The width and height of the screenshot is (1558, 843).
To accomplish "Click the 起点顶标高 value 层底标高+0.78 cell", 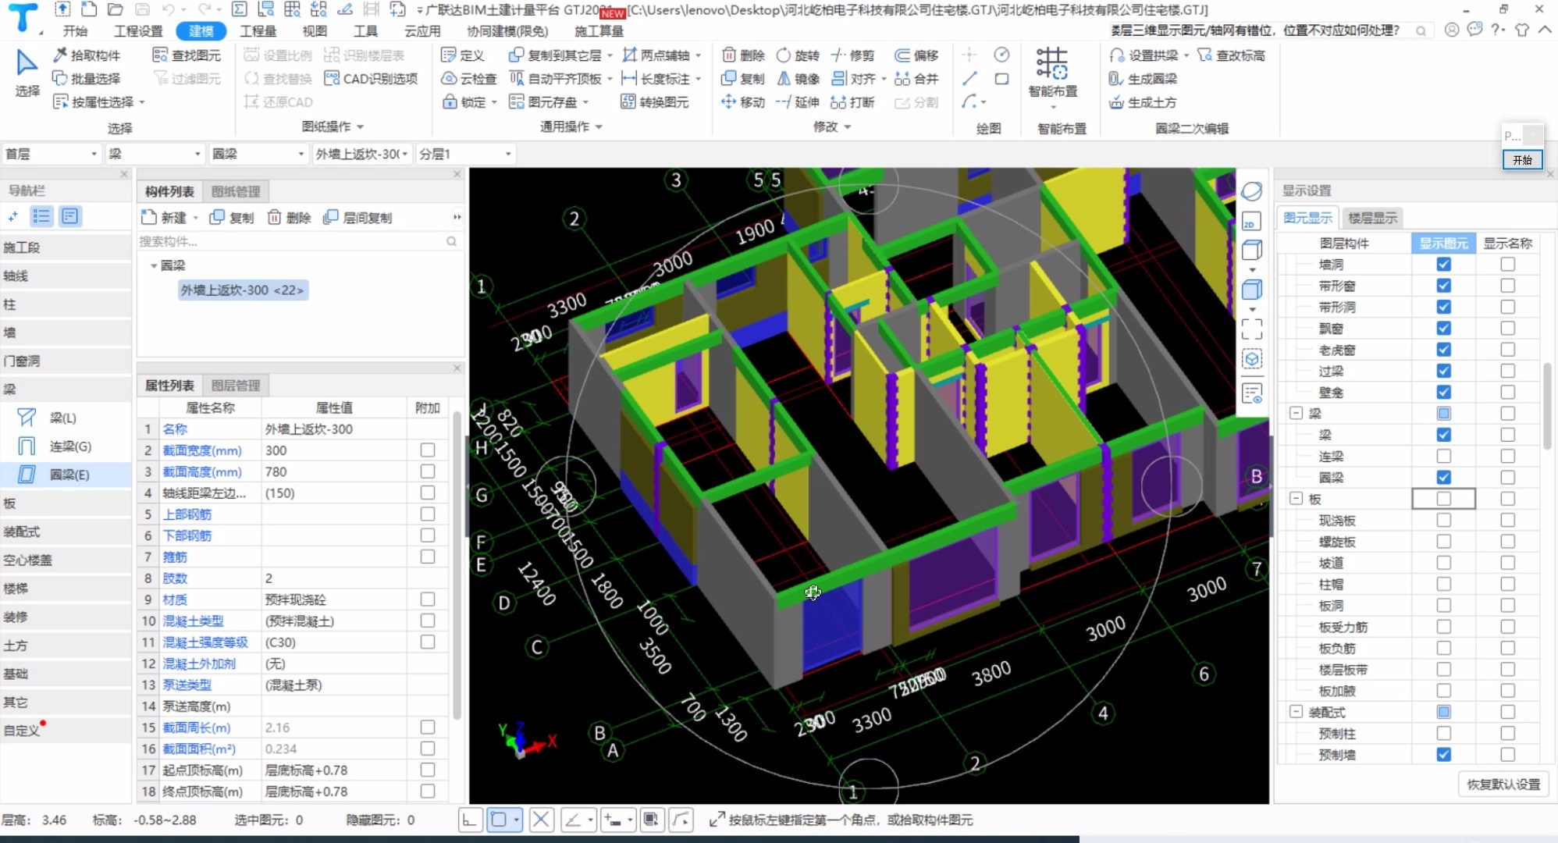I will pyautogui.click(x=334, y=770).
